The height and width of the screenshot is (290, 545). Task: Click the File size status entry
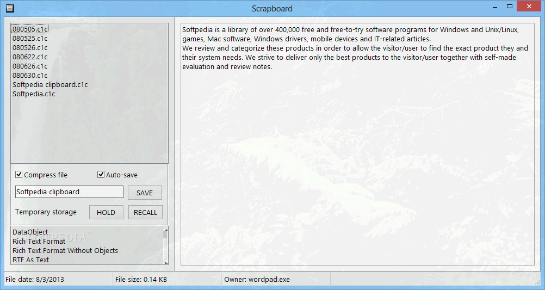point(141,280)
